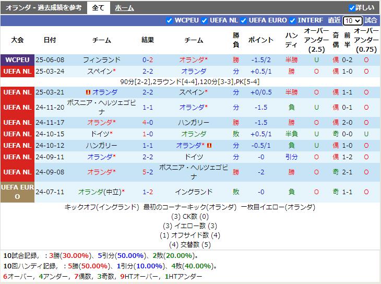Viewport: 381px width, 284px height.
Task: Click the handicap value +0/0.5
Action: [261, 92]
